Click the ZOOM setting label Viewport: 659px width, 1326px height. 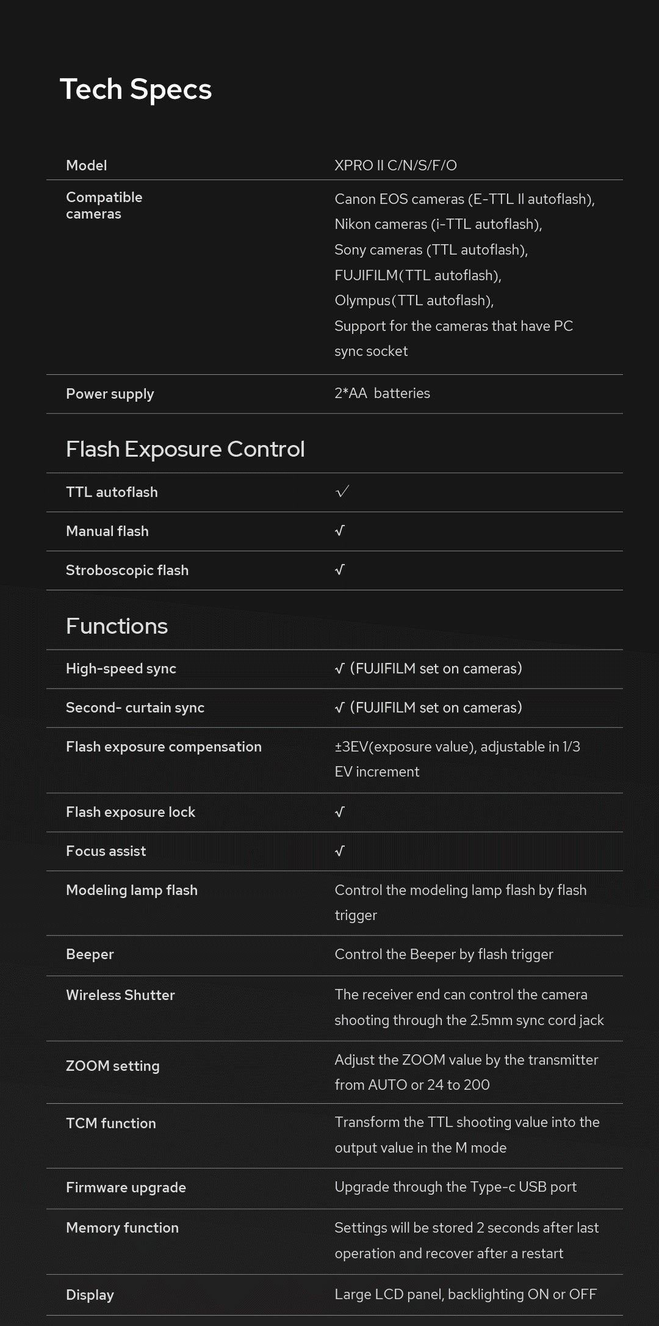113,1066
